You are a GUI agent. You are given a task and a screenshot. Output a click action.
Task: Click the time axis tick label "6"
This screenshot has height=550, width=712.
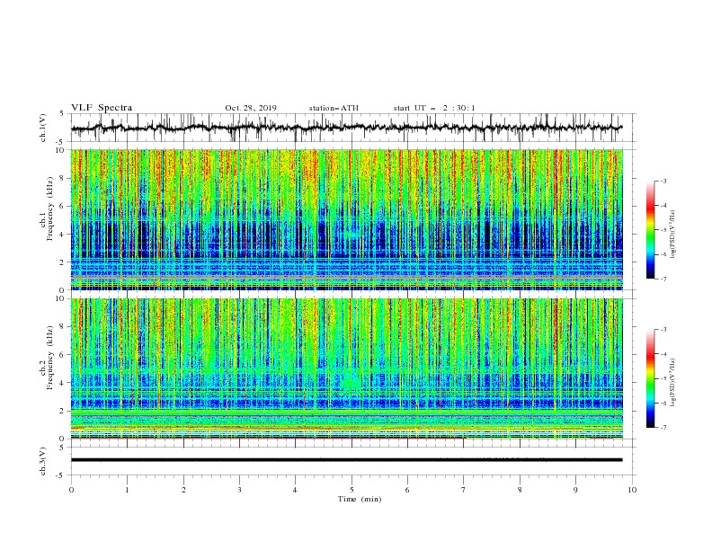(407, 490)
